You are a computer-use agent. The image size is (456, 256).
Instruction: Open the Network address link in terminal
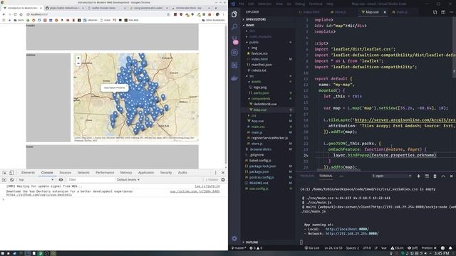click(x=352, y=233)
